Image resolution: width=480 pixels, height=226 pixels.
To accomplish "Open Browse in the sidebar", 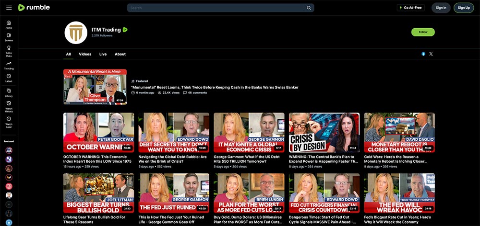I will click(x=9, y=37).
